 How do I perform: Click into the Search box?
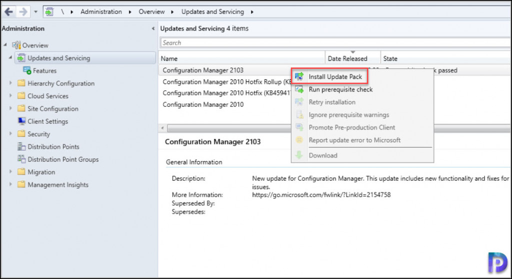[335, 43]
